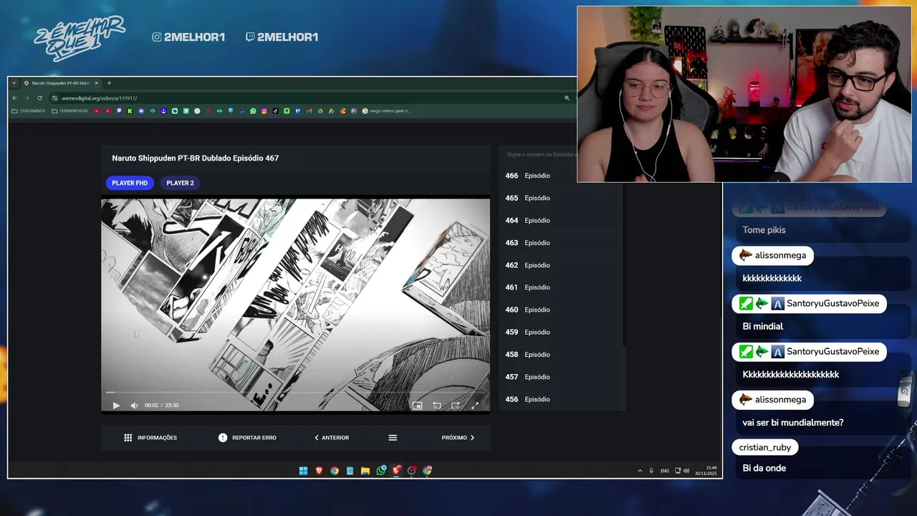
Task: Mute the video player volume
Action: click(x=134, y=406)
